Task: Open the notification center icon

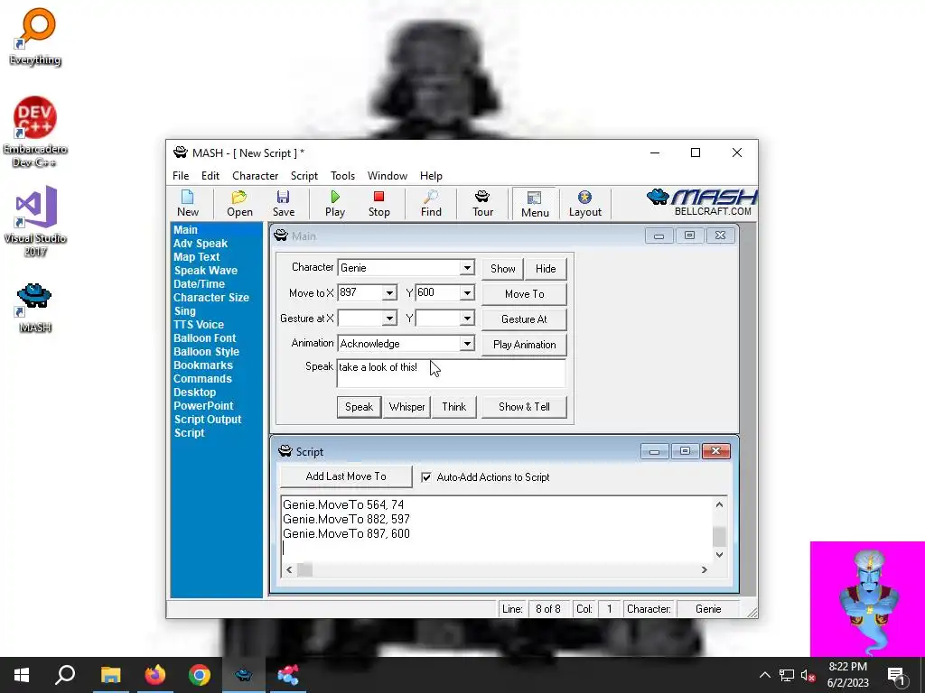Action: [896, 676]
